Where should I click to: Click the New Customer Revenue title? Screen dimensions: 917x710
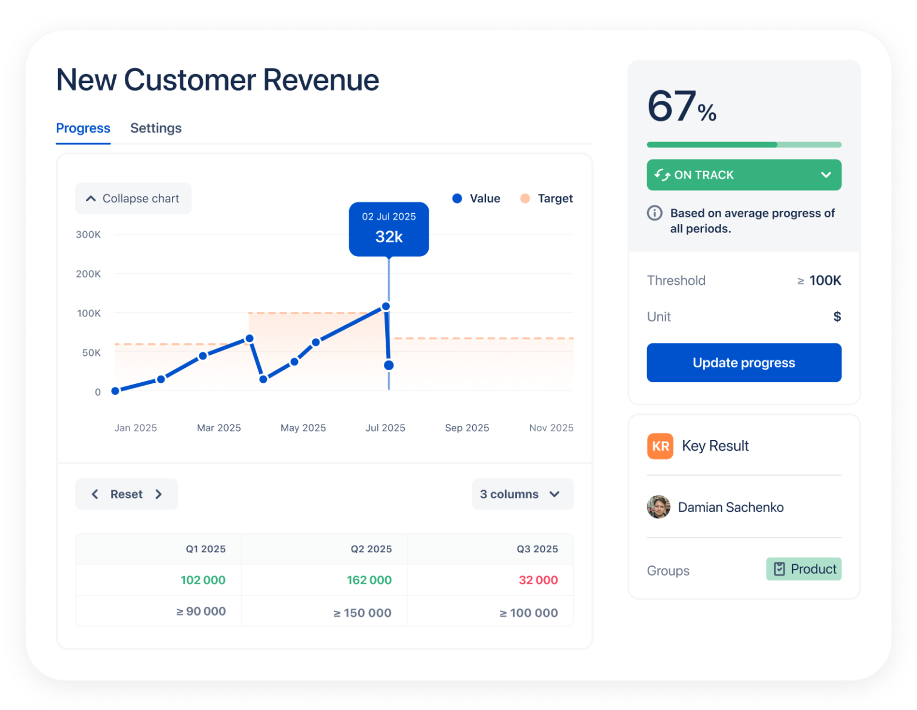coord(217,80)
